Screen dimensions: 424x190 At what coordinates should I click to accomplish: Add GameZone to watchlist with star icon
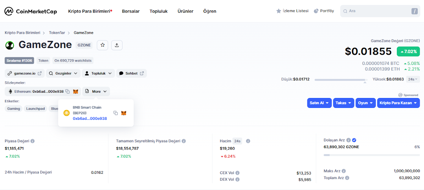point(103,45)
